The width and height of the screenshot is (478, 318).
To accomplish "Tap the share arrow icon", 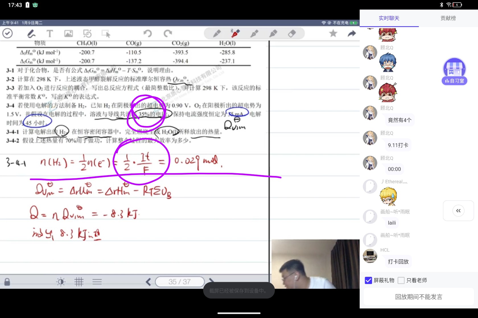I will click(x=352, y=34).
